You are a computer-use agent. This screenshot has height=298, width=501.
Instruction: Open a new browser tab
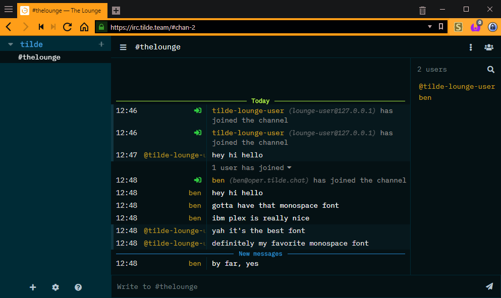[116, 11]
